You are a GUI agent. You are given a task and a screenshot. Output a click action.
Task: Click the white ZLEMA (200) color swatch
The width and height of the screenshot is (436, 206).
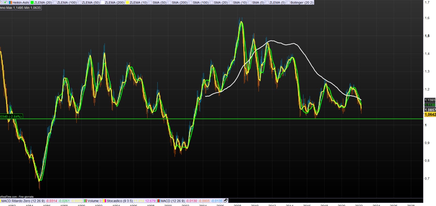[103, 2]
